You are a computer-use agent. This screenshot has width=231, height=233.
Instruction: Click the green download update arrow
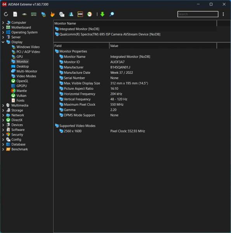pos(102,14)
